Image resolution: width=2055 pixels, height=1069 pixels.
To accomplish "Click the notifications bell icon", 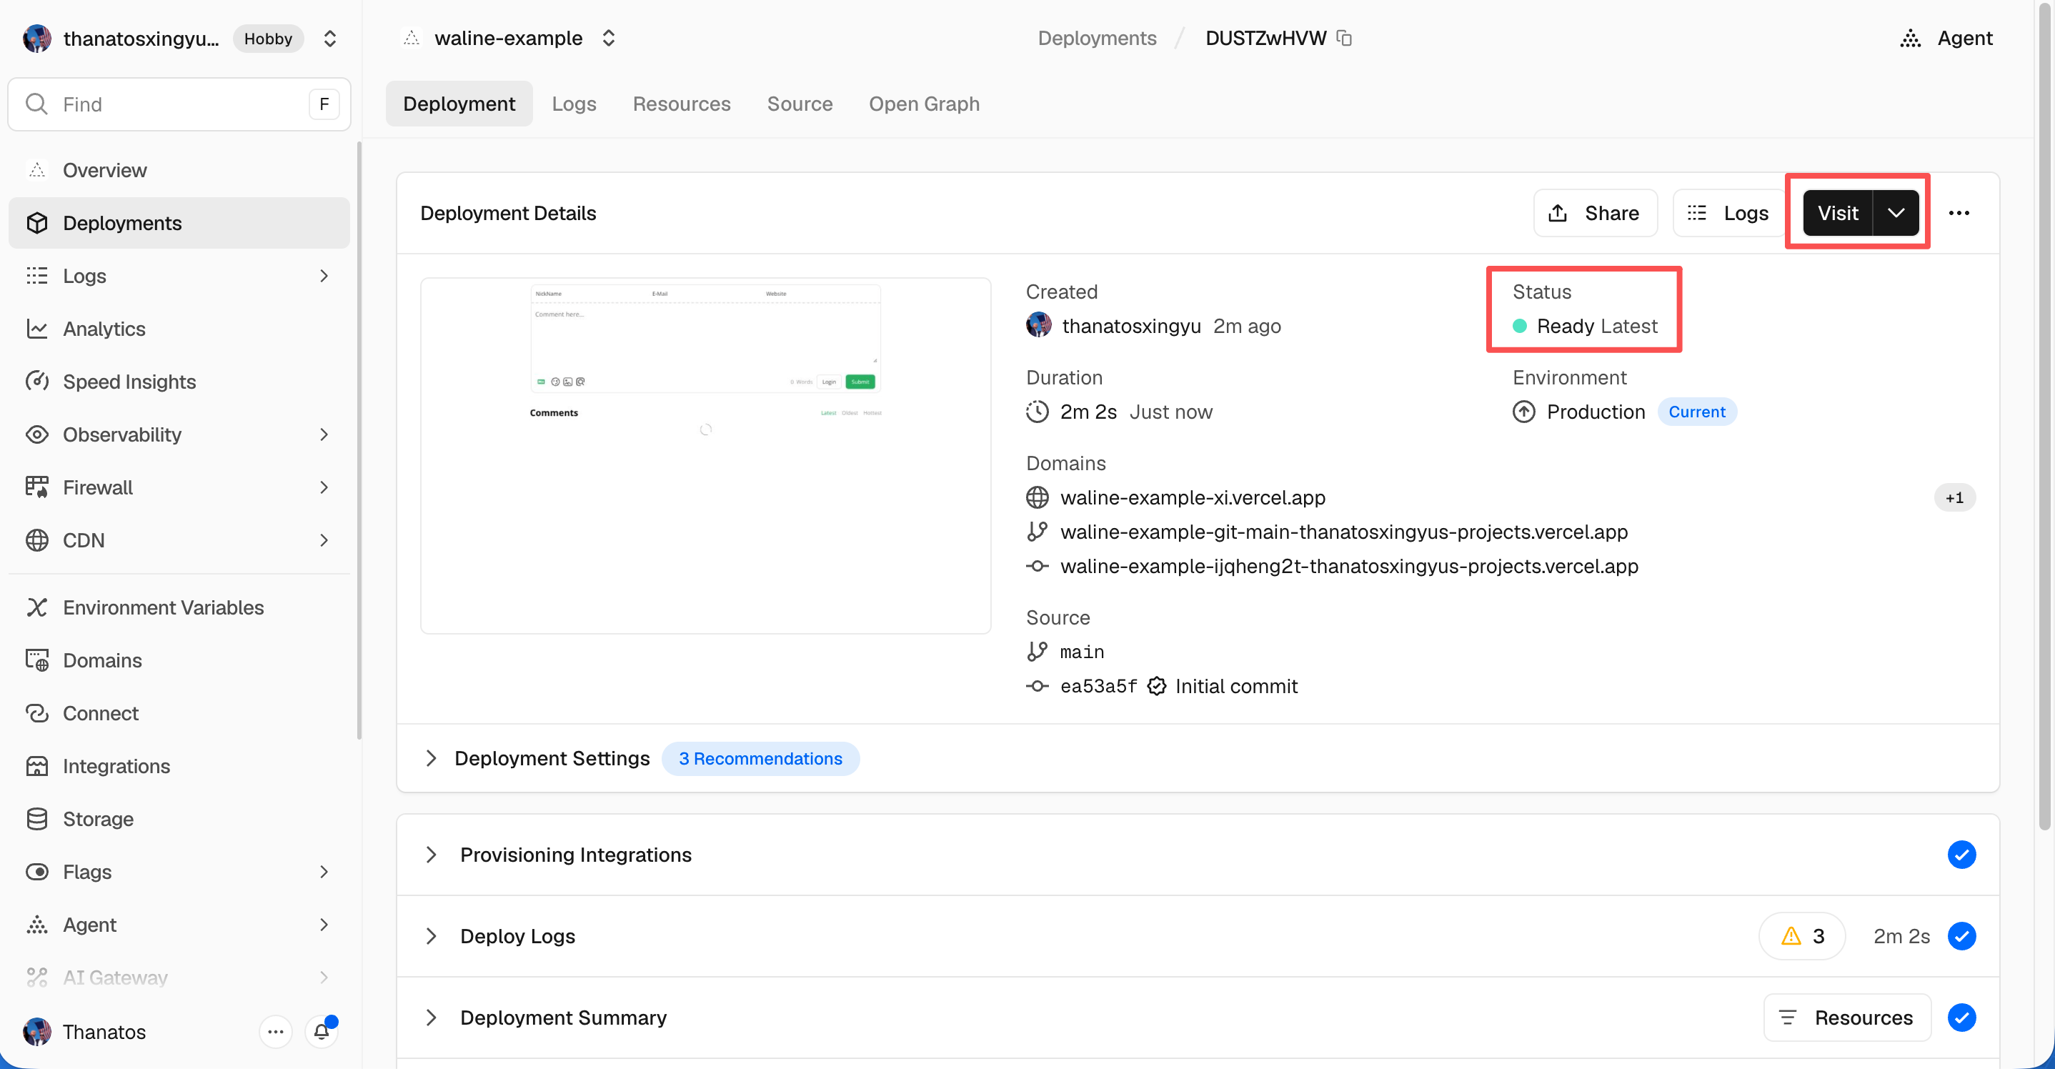I will (x=322, y=1032).
